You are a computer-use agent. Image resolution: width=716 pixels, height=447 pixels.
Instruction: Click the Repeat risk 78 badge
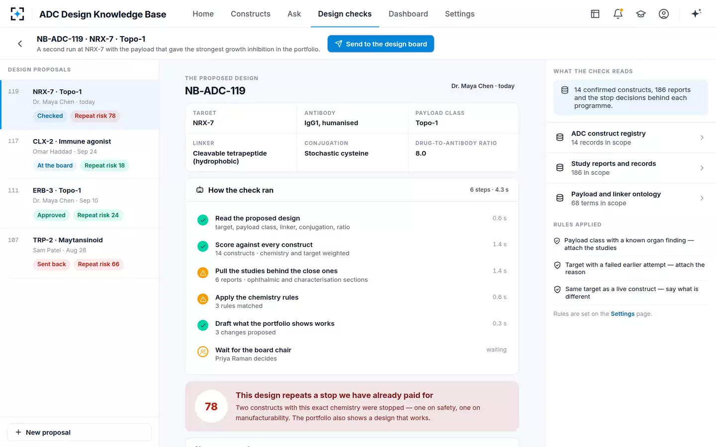[95, 116]
